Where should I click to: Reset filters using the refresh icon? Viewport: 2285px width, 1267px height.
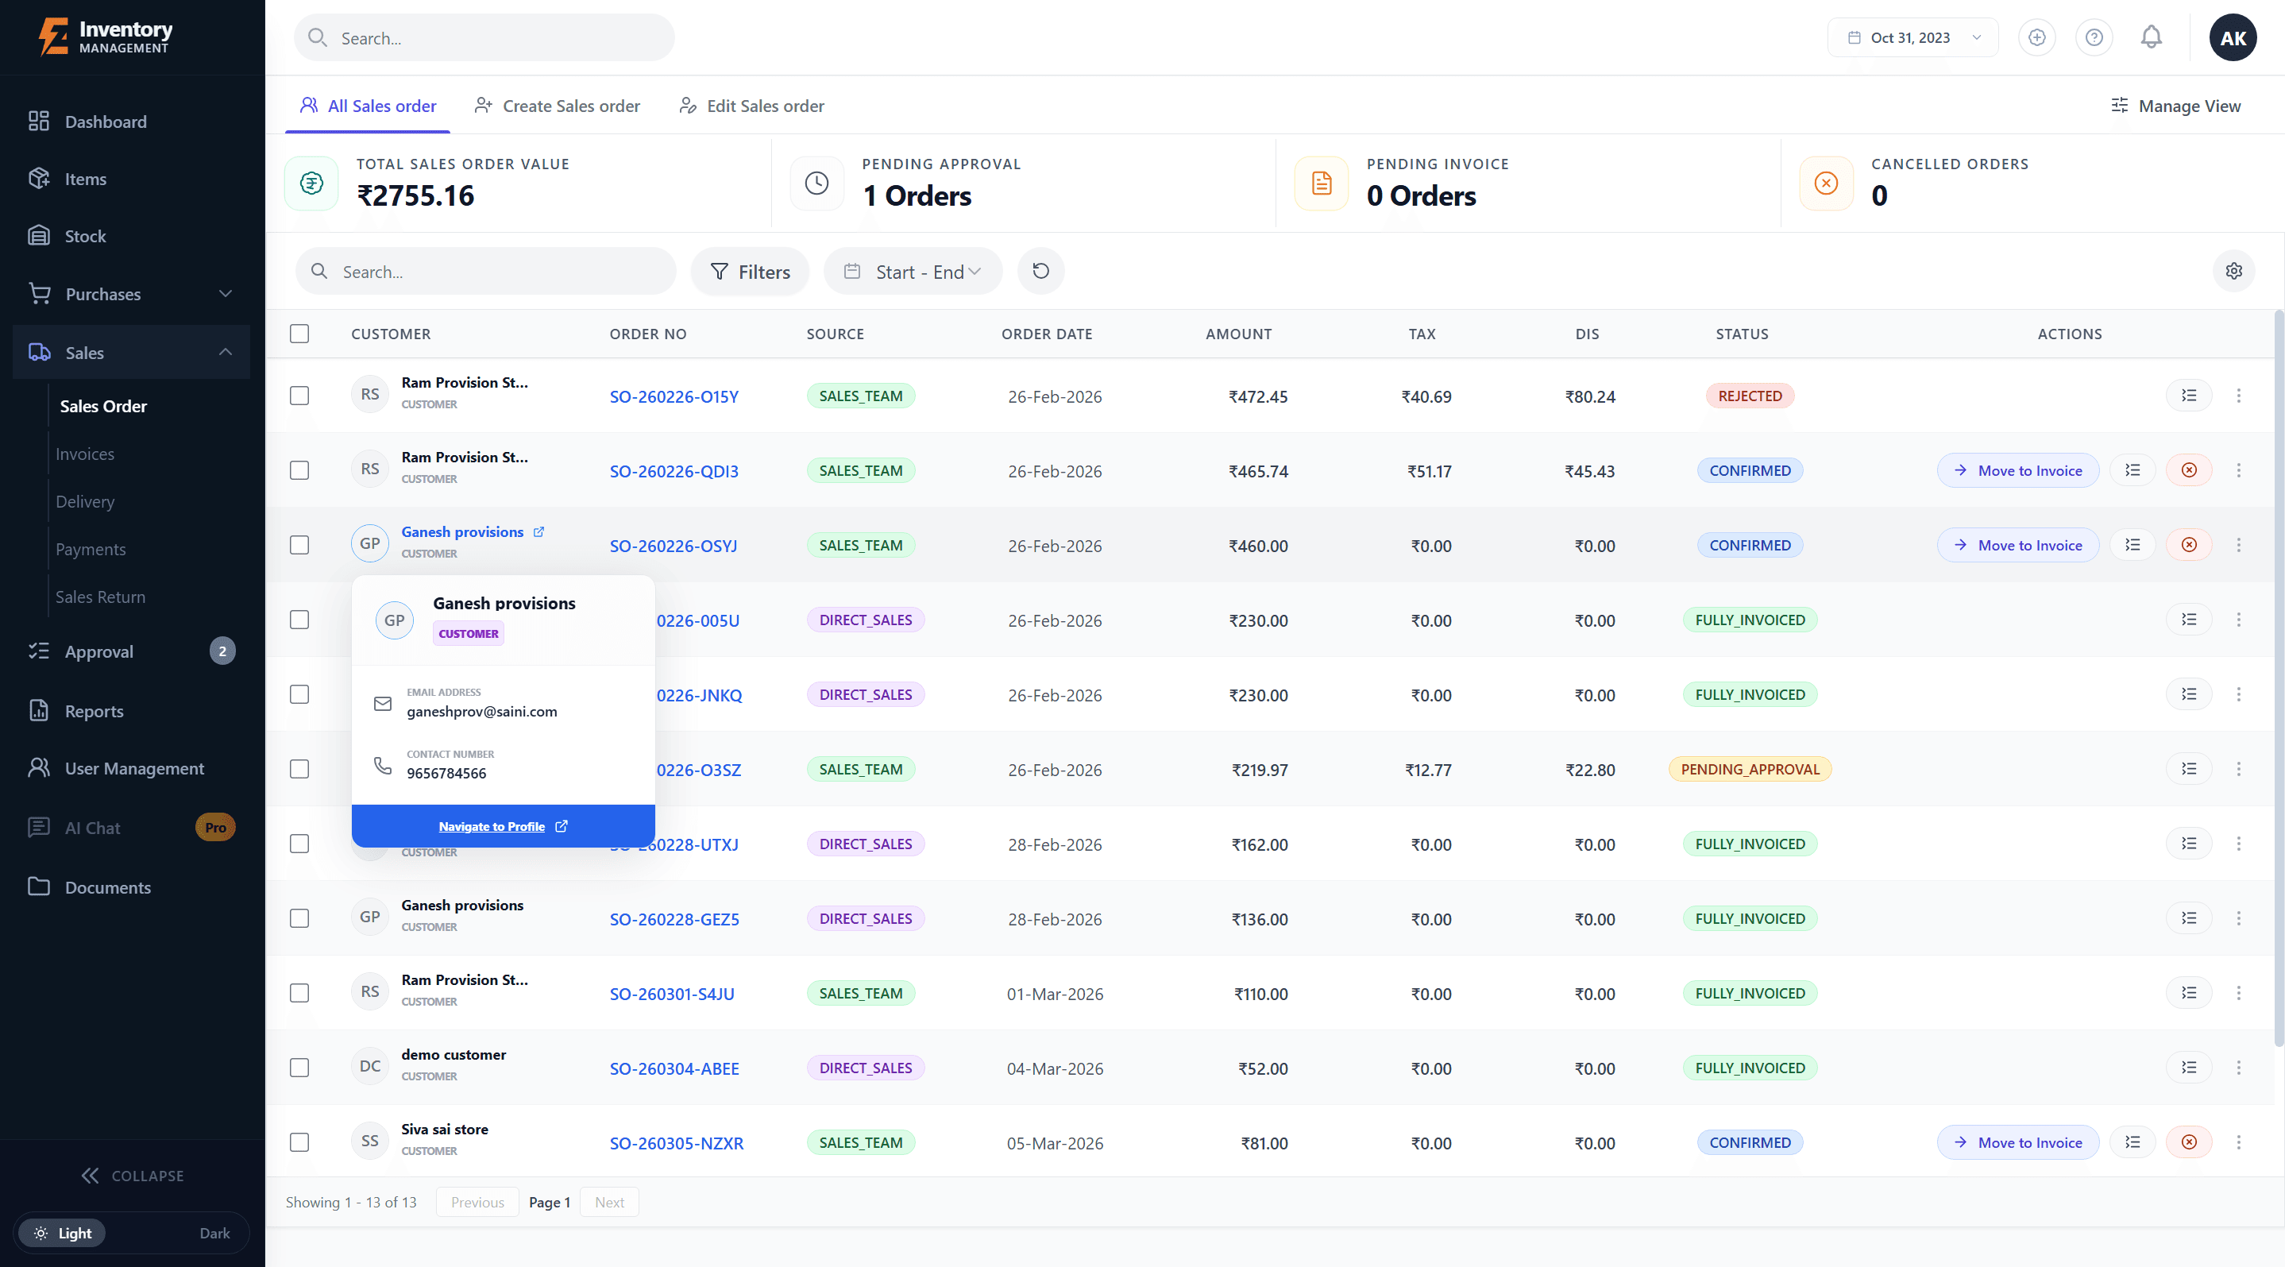coord(1040,271)
